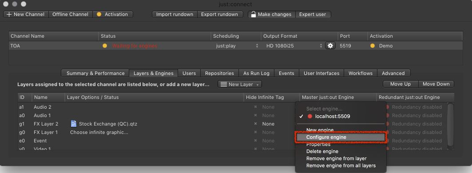Switch to Layers & Engines tab
Image resolution: width=472 pixels, height=173 pixels.
pyautogui.click(x=154, y=73)
